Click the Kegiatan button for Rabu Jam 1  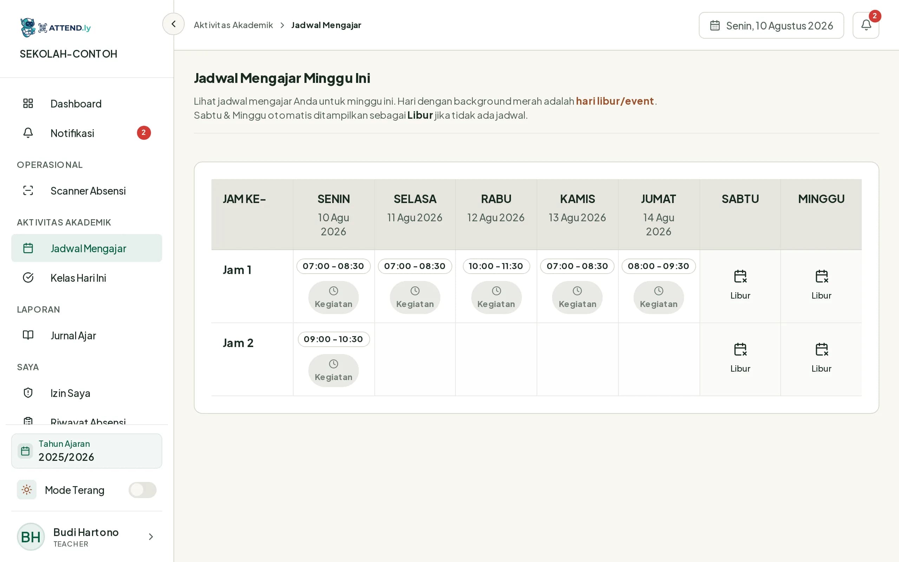(496, 298)
